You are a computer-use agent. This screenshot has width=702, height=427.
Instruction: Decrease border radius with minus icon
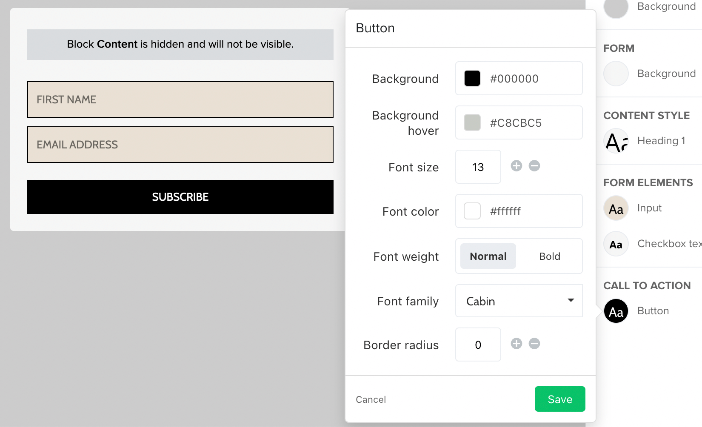(x=534, y=344)
